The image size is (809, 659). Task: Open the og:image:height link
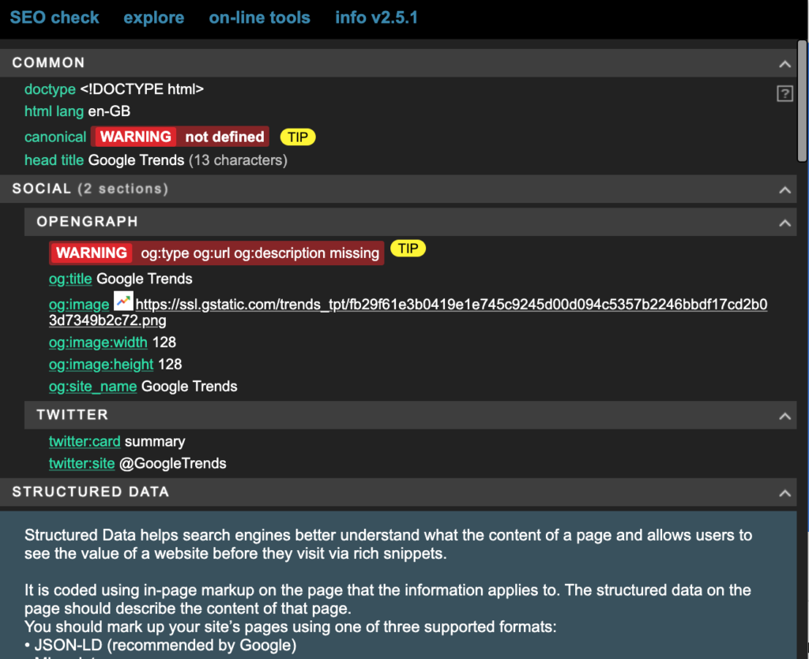pyautogui.click(x=101, y=365)
